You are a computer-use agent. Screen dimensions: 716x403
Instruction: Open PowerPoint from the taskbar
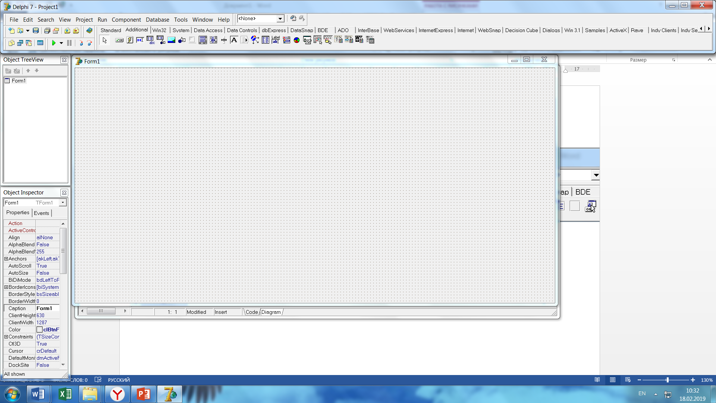144,394
